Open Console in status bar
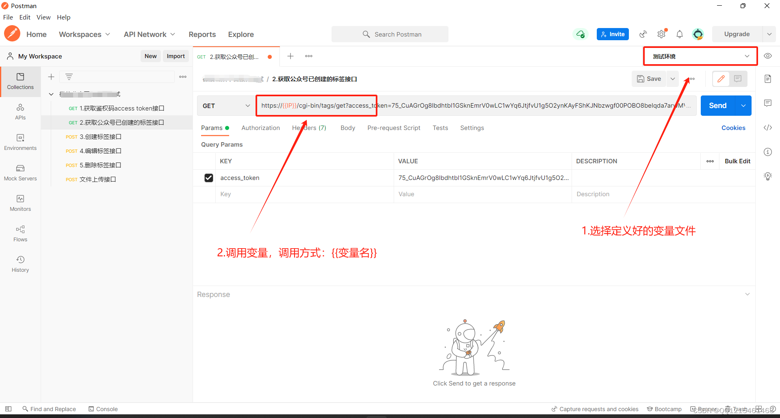780x418 pixels. [x=103, y=409]
